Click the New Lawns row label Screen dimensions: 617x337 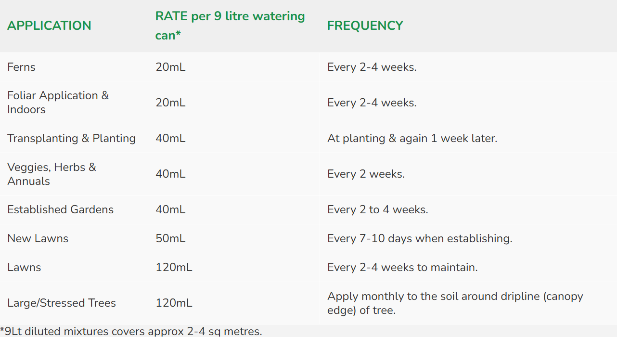click(x=38, y=238)
